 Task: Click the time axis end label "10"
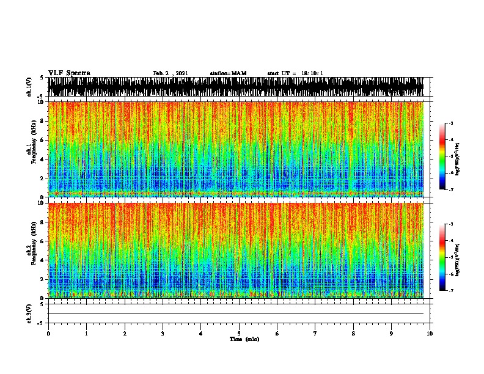[x=430, y=334]
